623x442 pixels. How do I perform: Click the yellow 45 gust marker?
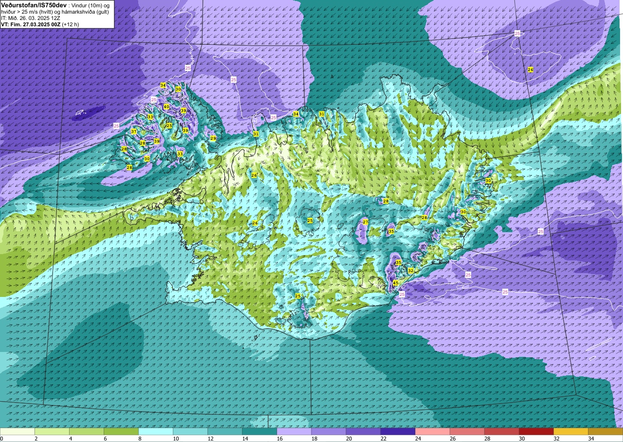pyautogui.click(x=396, y=283)
